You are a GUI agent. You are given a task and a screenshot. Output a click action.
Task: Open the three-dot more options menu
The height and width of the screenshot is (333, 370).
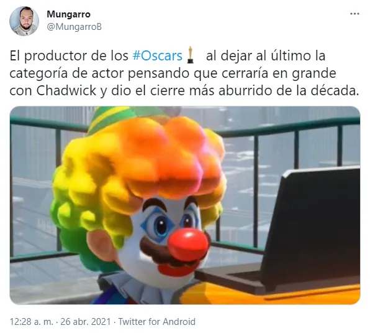point(354,14)
